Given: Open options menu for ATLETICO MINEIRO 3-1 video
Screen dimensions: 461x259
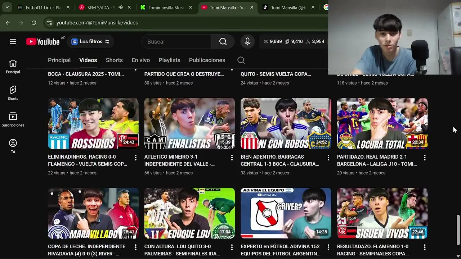Looking at the screenshot, I should (232, 158).
